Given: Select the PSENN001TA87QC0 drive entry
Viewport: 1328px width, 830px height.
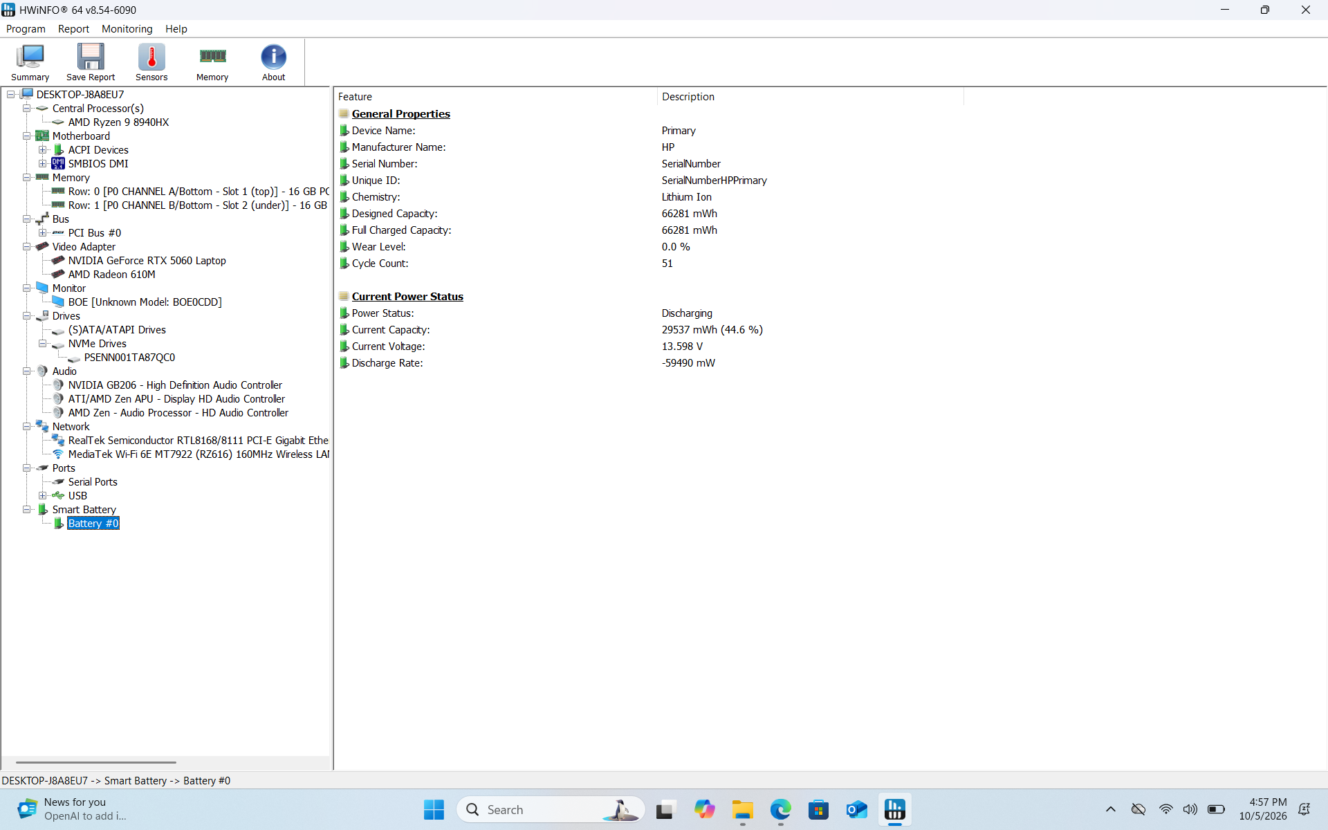Looking at the screenshot, I should [129, 358].
